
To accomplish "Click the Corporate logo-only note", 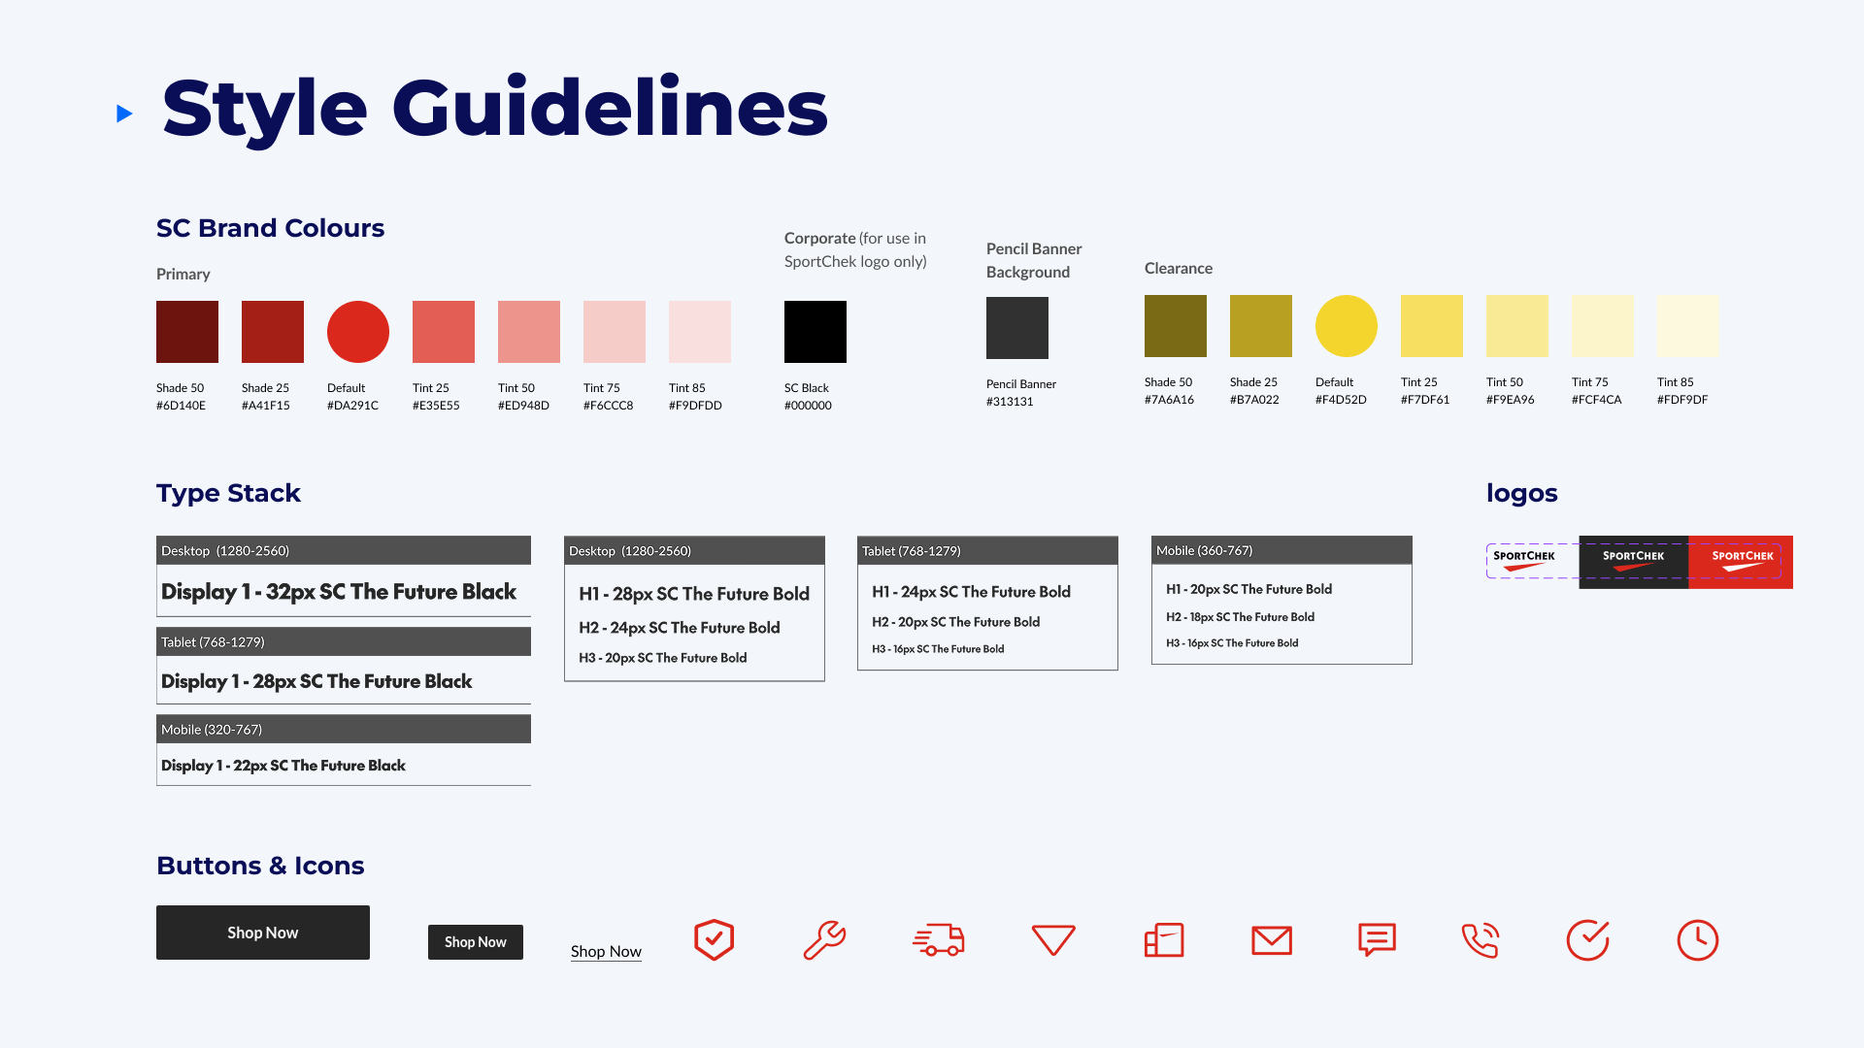I will point(855,249).
